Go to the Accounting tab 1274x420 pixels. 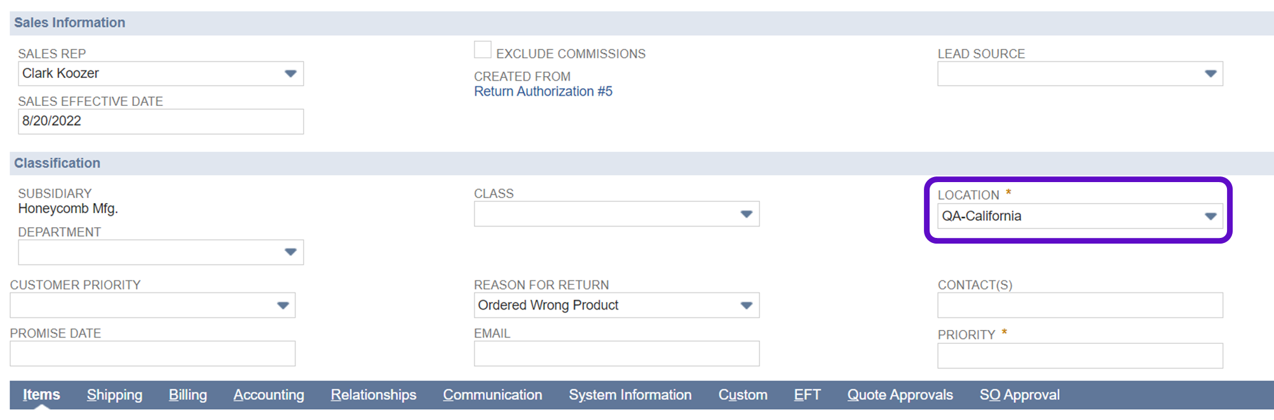pos(269,395)
